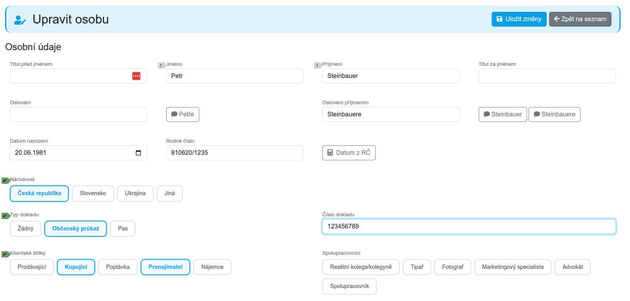Viewport: 630px width, 301px height.
Task: Calculate date using Datum z RČ button
Action: point(349,153)
